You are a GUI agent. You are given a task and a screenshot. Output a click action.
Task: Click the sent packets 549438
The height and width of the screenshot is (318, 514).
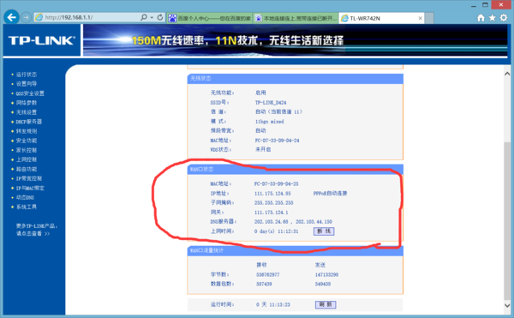(323, 284)
